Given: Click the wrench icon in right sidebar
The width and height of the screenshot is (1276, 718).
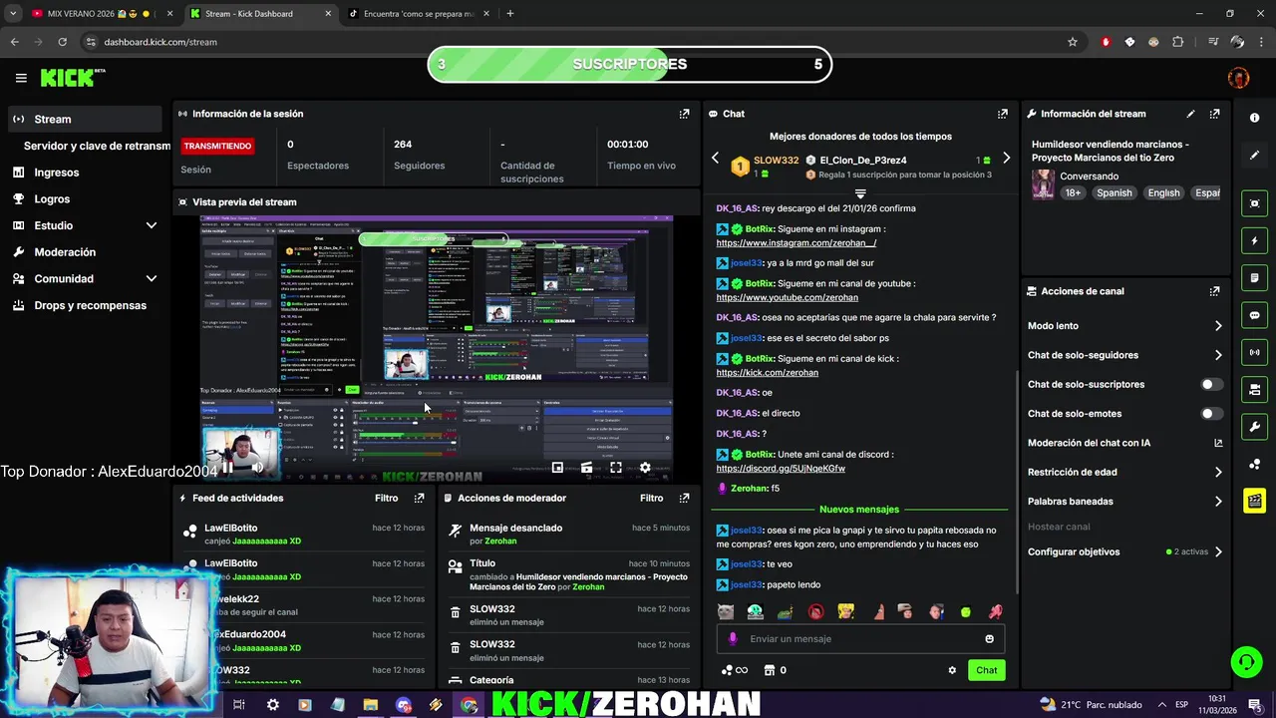Looking at the screenshot, I should click(1254, 427).
